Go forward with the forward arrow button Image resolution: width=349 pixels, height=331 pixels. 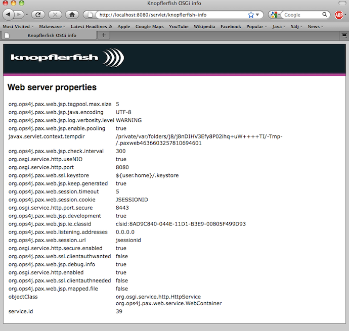19,15
